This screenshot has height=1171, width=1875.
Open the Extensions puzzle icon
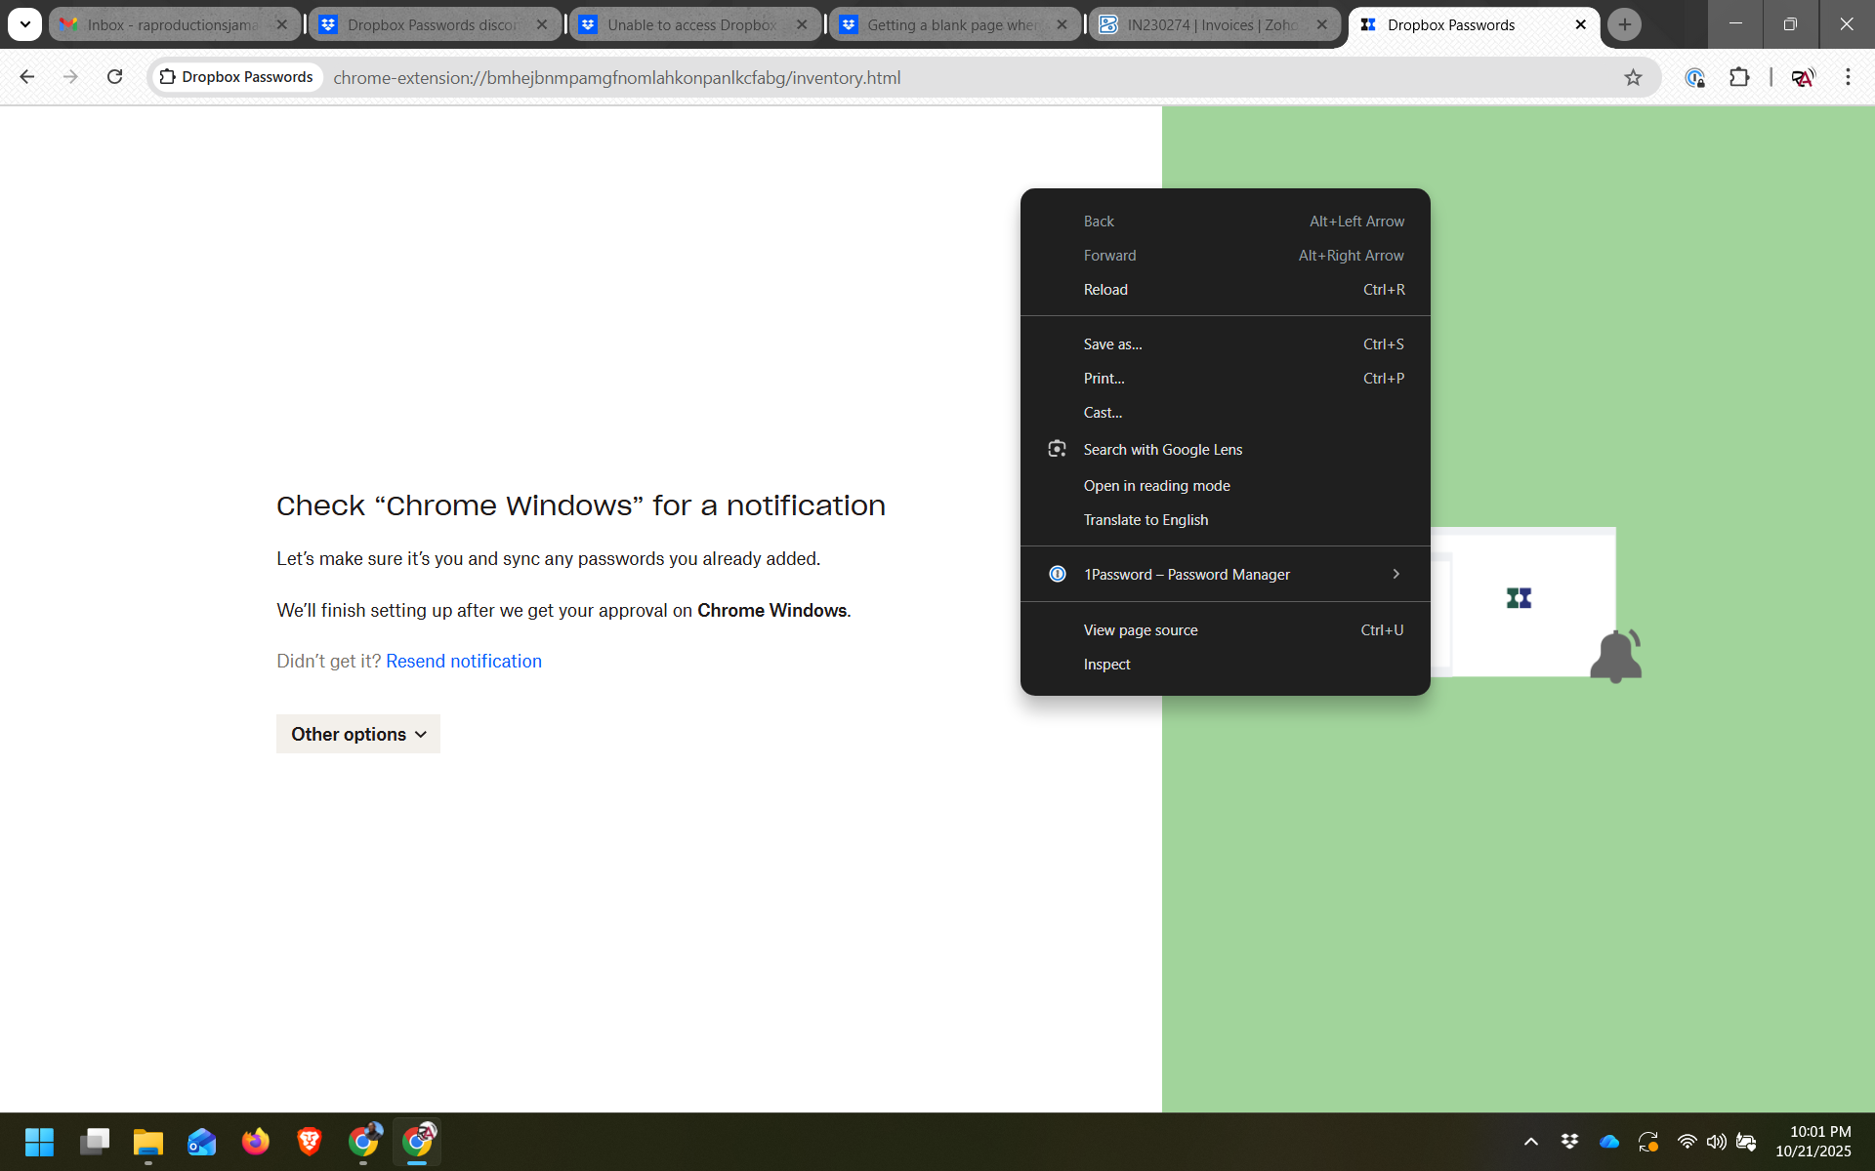[1739, 77]
